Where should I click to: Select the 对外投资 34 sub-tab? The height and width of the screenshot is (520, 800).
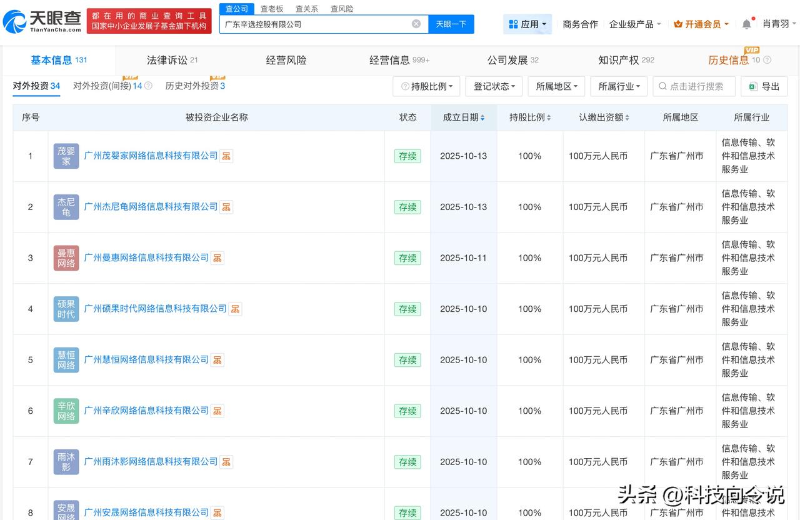[37, 86]
